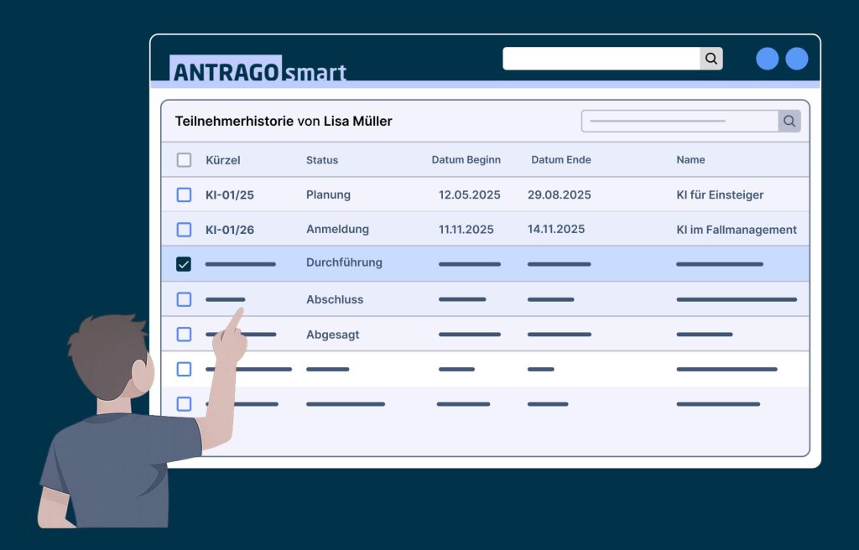Uncheck the Durchführung row checkbox
The image size is (859, 550).
click(184, 264)
